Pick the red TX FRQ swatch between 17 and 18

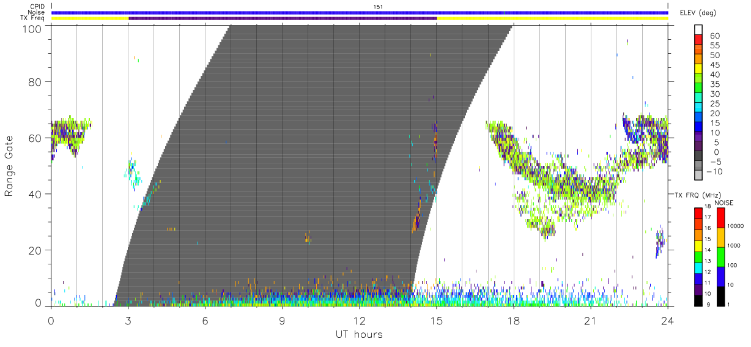(698, 213)
